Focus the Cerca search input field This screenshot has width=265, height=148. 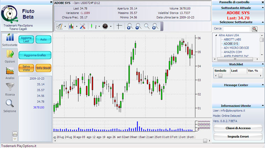[236, 29]
